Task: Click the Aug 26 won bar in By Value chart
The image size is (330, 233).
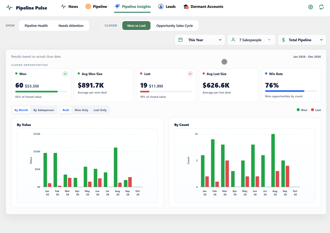Action: coord(115,167)
